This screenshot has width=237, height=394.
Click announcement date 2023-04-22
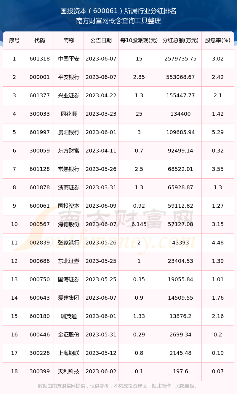click(x=101, y=96)
